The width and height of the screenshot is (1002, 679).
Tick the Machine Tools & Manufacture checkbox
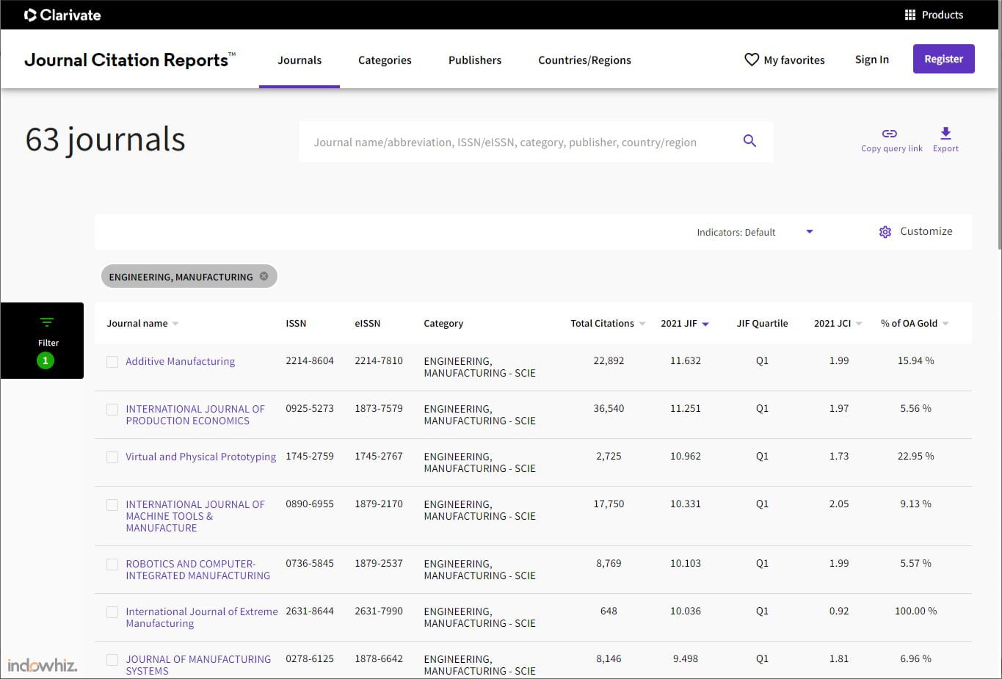click(112, 505)
